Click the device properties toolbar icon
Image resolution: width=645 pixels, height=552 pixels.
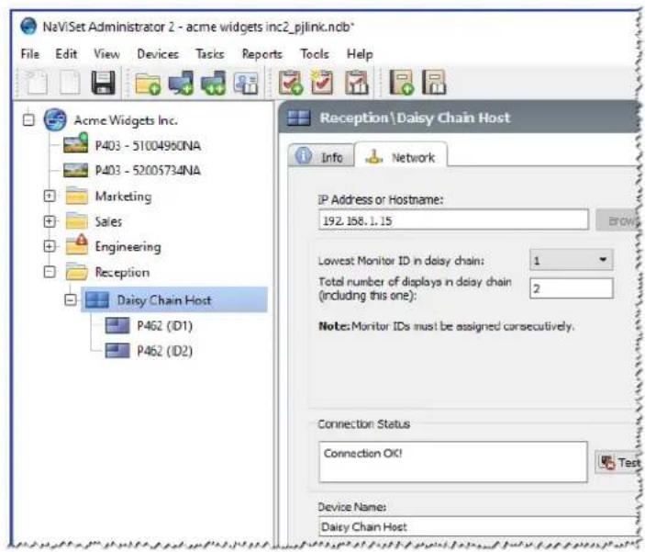point(246,83)
